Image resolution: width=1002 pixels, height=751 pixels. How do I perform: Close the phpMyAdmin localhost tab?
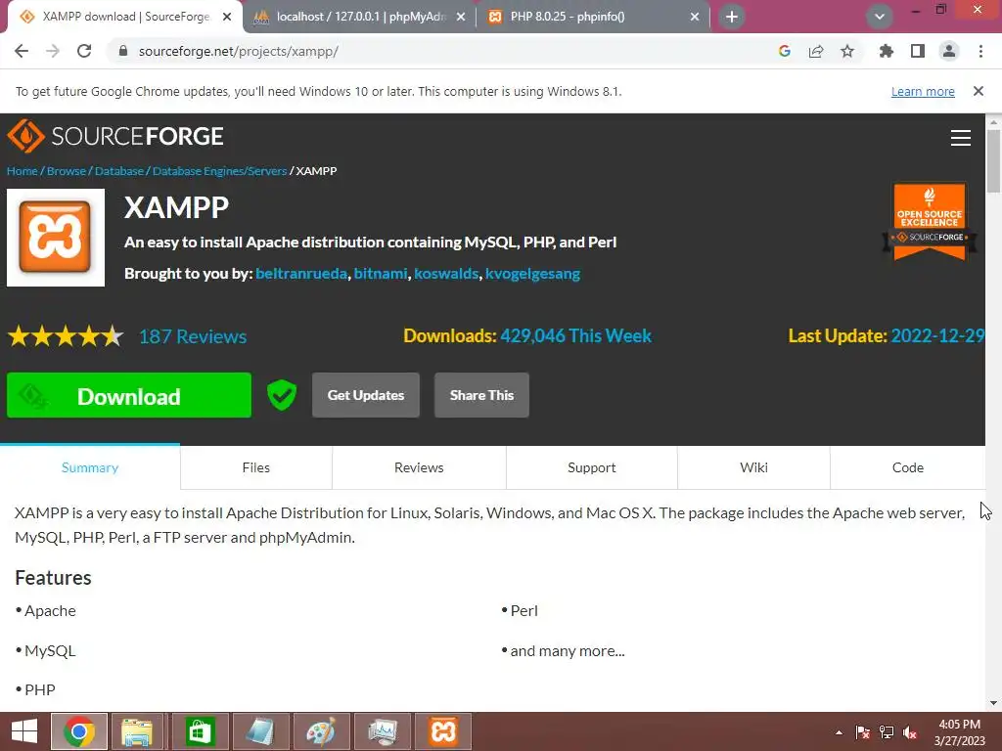(x=461, y=17)
